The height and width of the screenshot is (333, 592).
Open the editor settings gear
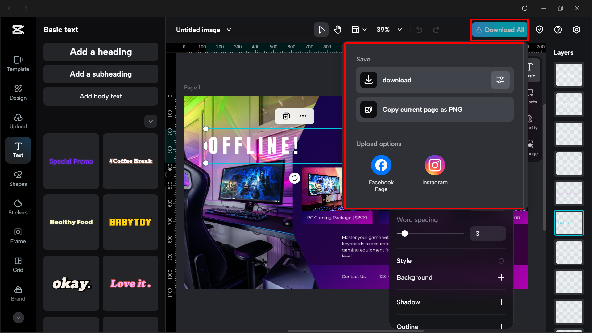[x=576, y=30]
